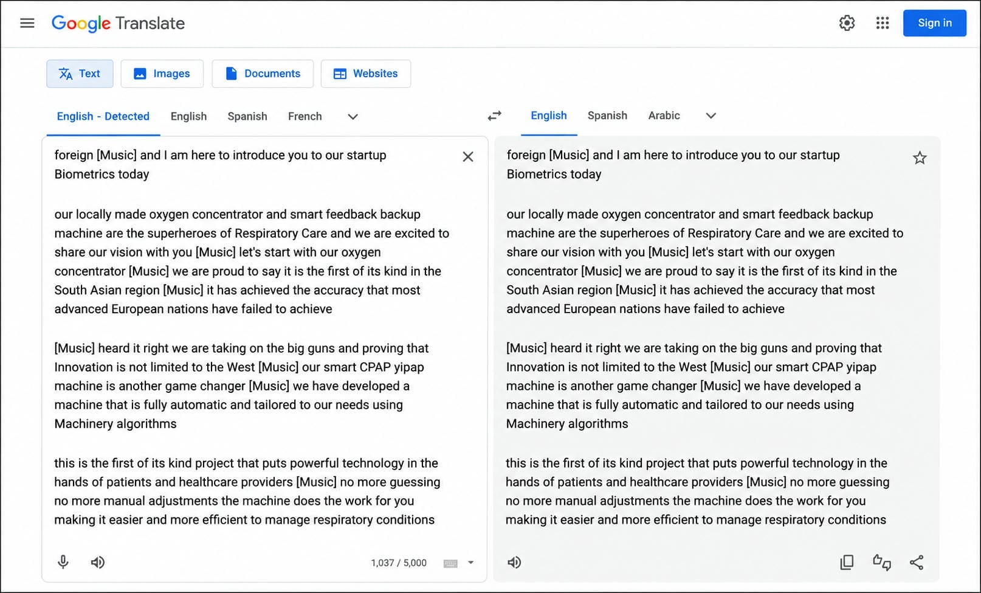Clear the source text with X

(468, 157)
